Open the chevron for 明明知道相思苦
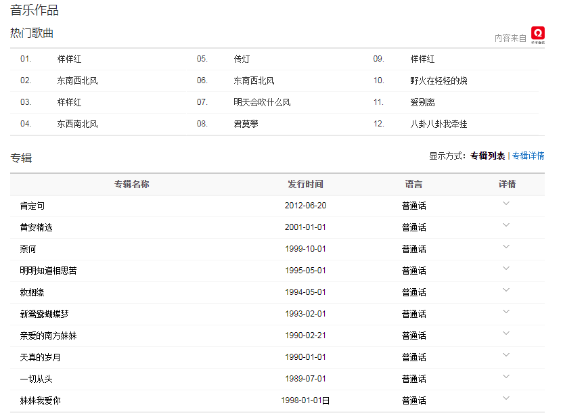This screenshot has height=416, width=561. pyautogui.click(x=506, y=269)
